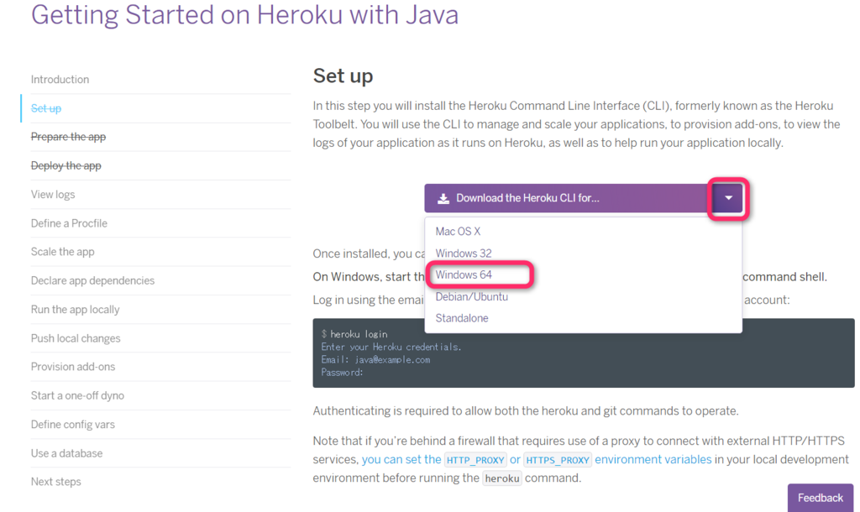Click the download icon on the Heroku CLI button
860x512 pixels.
coord(443,199)
